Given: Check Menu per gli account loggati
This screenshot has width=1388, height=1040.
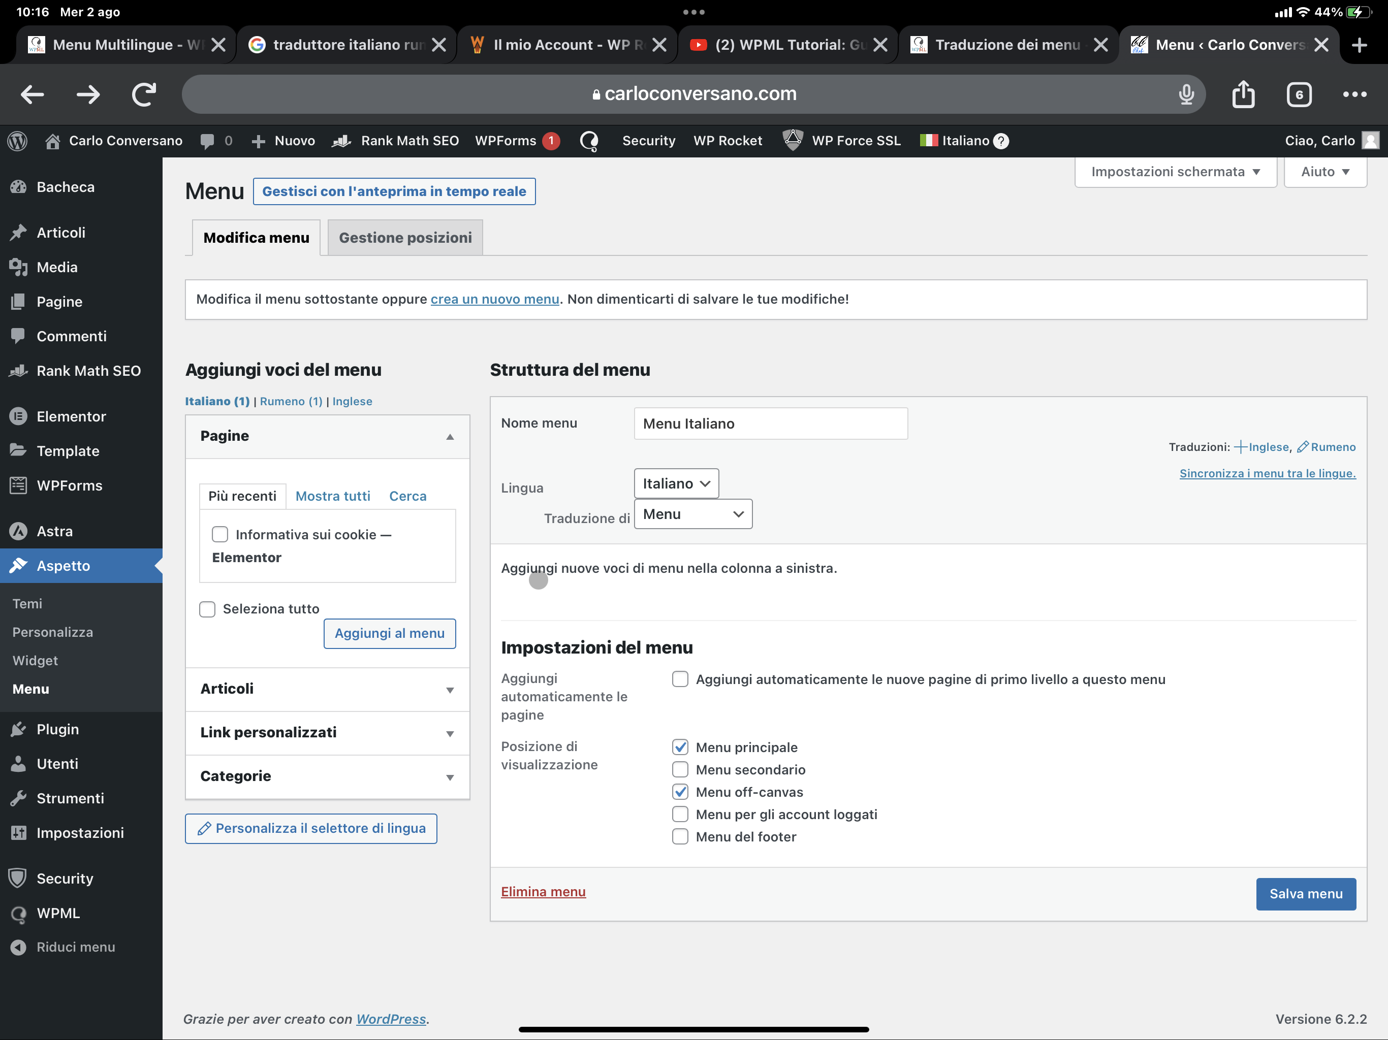Looking at the screenshot, I should [x=680, y=814].
